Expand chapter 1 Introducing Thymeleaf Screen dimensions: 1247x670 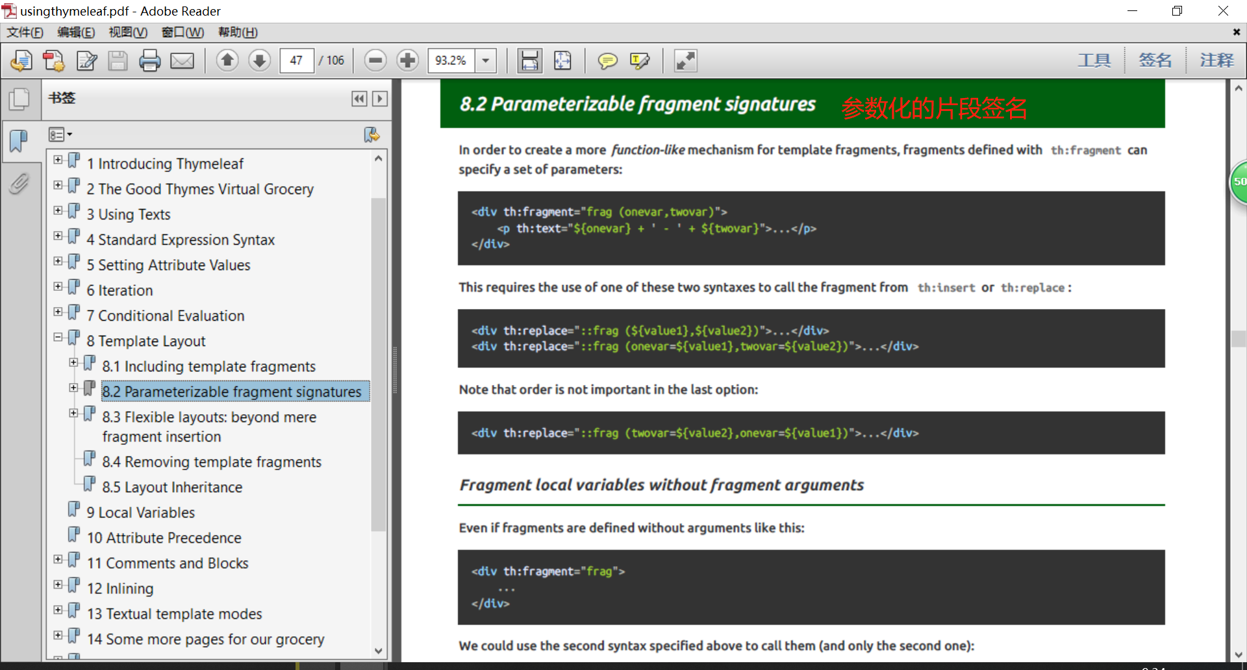(x=58, y=160)
